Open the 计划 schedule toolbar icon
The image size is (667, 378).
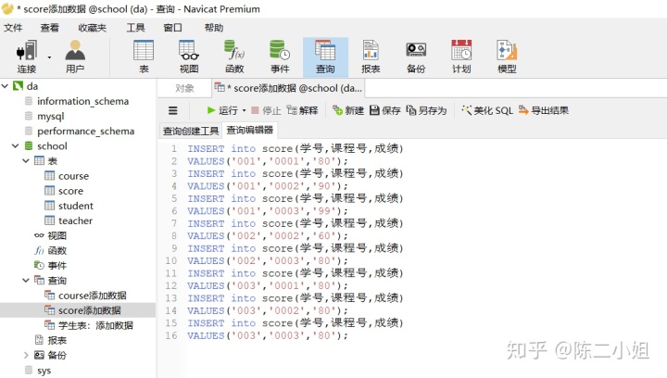point(461,57)
